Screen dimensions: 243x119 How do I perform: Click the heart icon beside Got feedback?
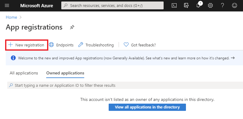(x=126, y=45)
